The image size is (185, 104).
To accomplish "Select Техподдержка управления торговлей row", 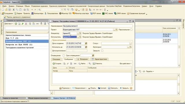I will [27, 48].
